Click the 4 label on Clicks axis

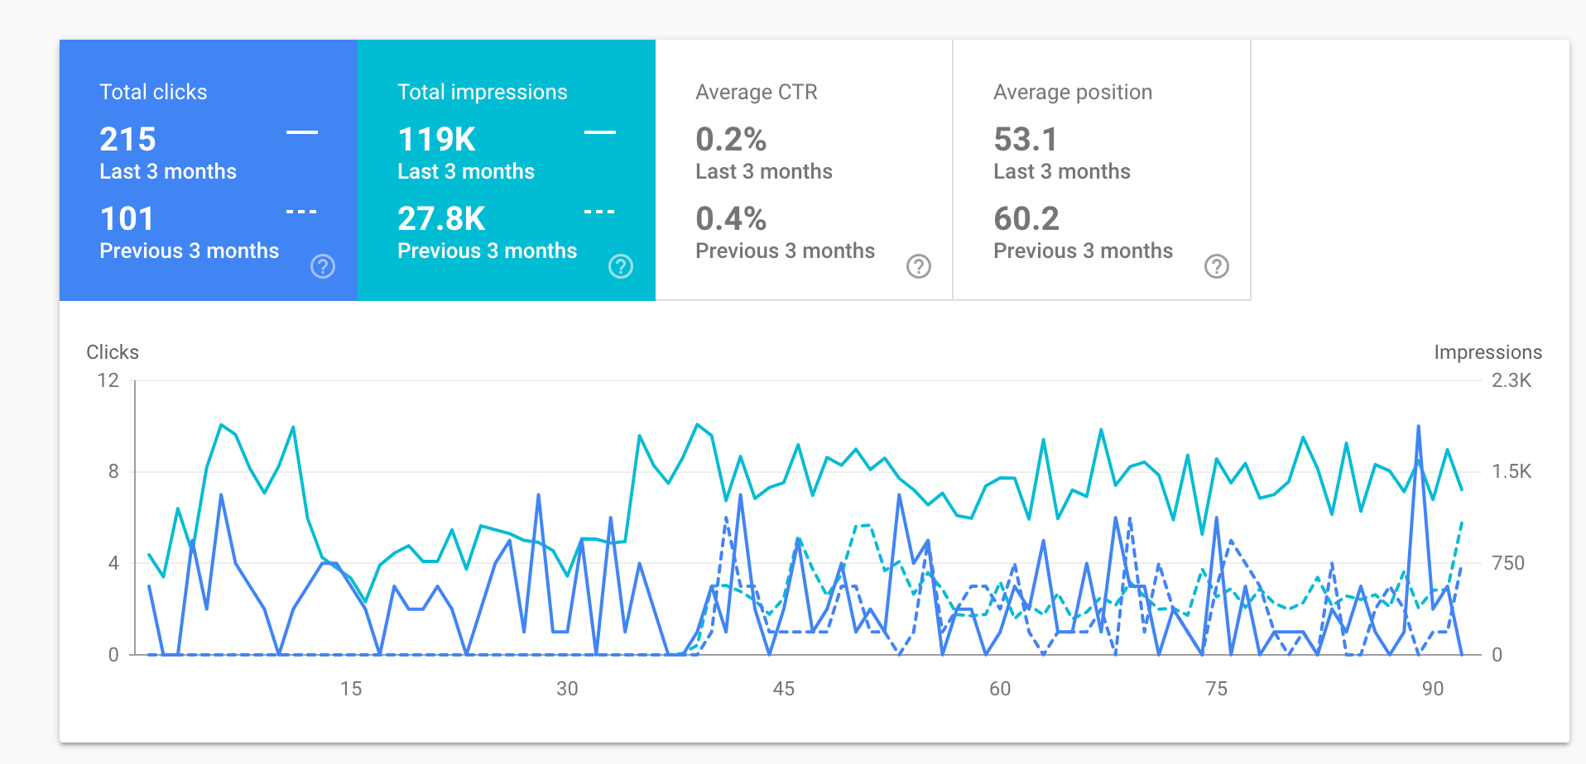[x=113, y=563]
